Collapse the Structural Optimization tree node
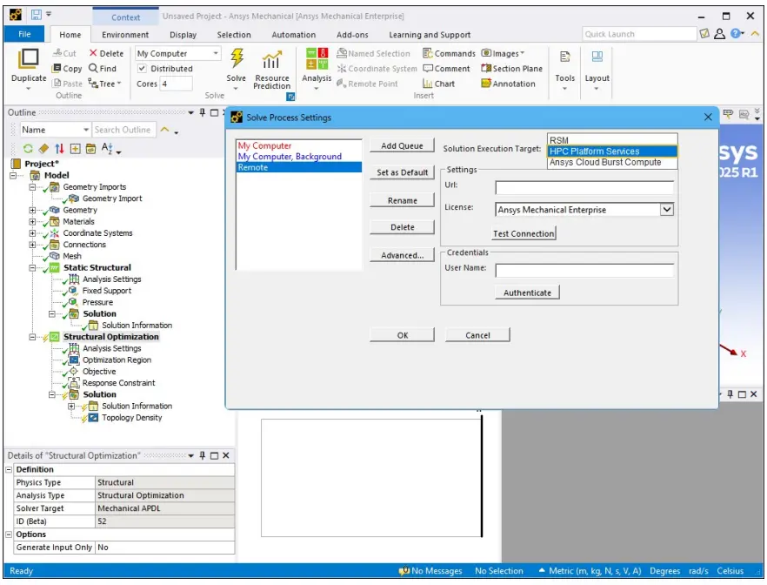Viewport: 767px width, 585px height. pyautogui.click(x=32, y=337)
